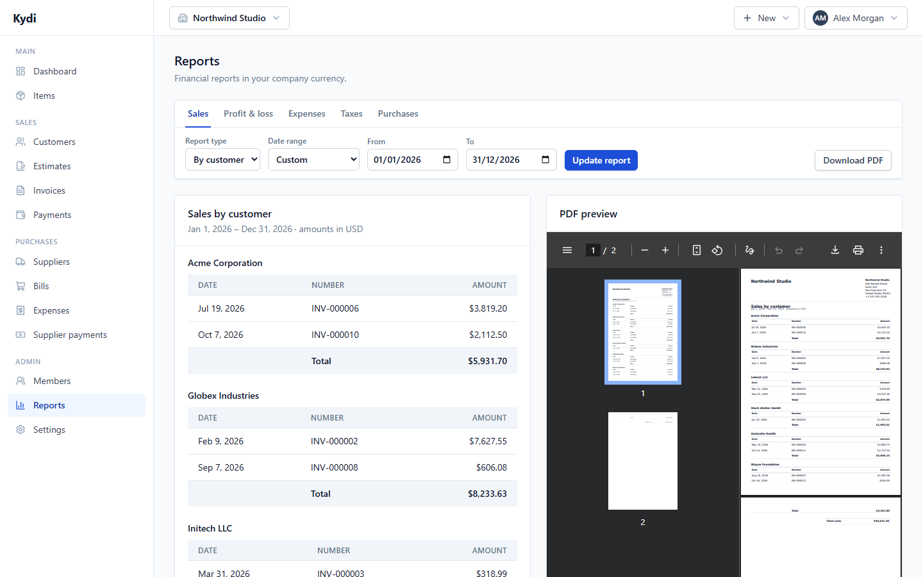
Task: Open the Northwind Studio company switcher
Action: (229, 18)
